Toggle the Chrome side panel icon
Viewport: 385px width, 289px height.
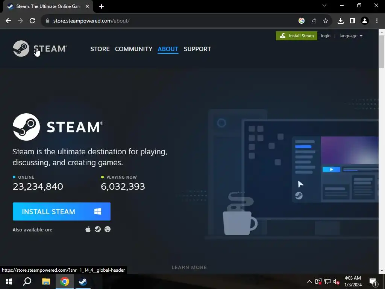coord(353,21)
